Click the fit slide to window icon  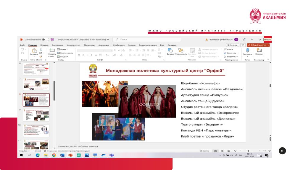point(269,151)
